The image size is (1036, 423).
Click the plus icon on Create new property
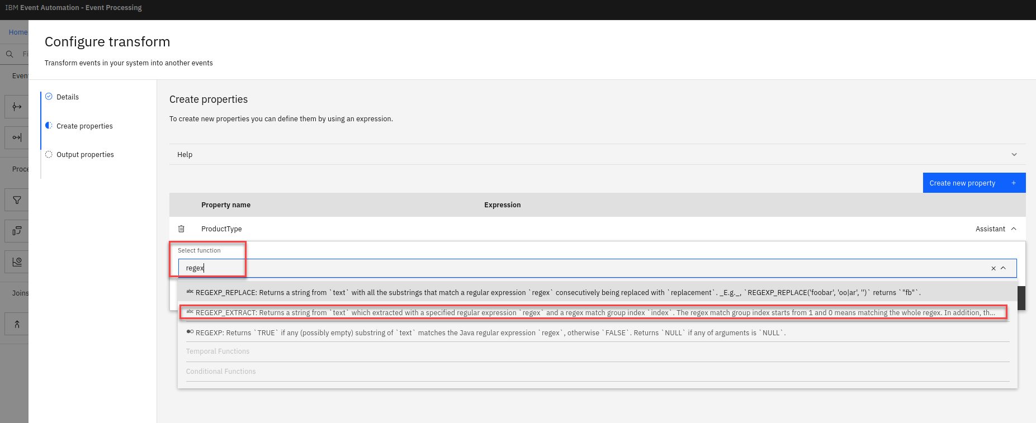(x=1013, y=183)
